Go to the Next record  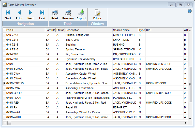(x=31, y=15)
